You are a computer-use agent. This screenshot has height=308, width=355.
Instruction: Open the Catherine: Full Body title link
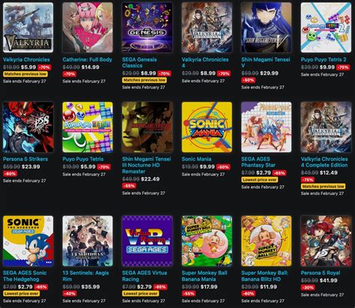(x=88, y=60)
